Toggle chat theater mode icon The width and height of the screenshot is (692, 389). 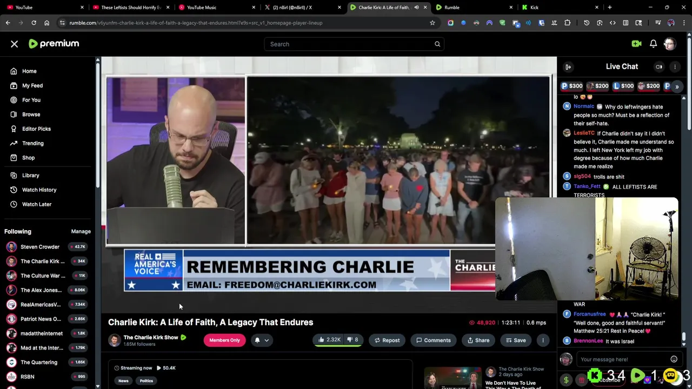(659, 67)
